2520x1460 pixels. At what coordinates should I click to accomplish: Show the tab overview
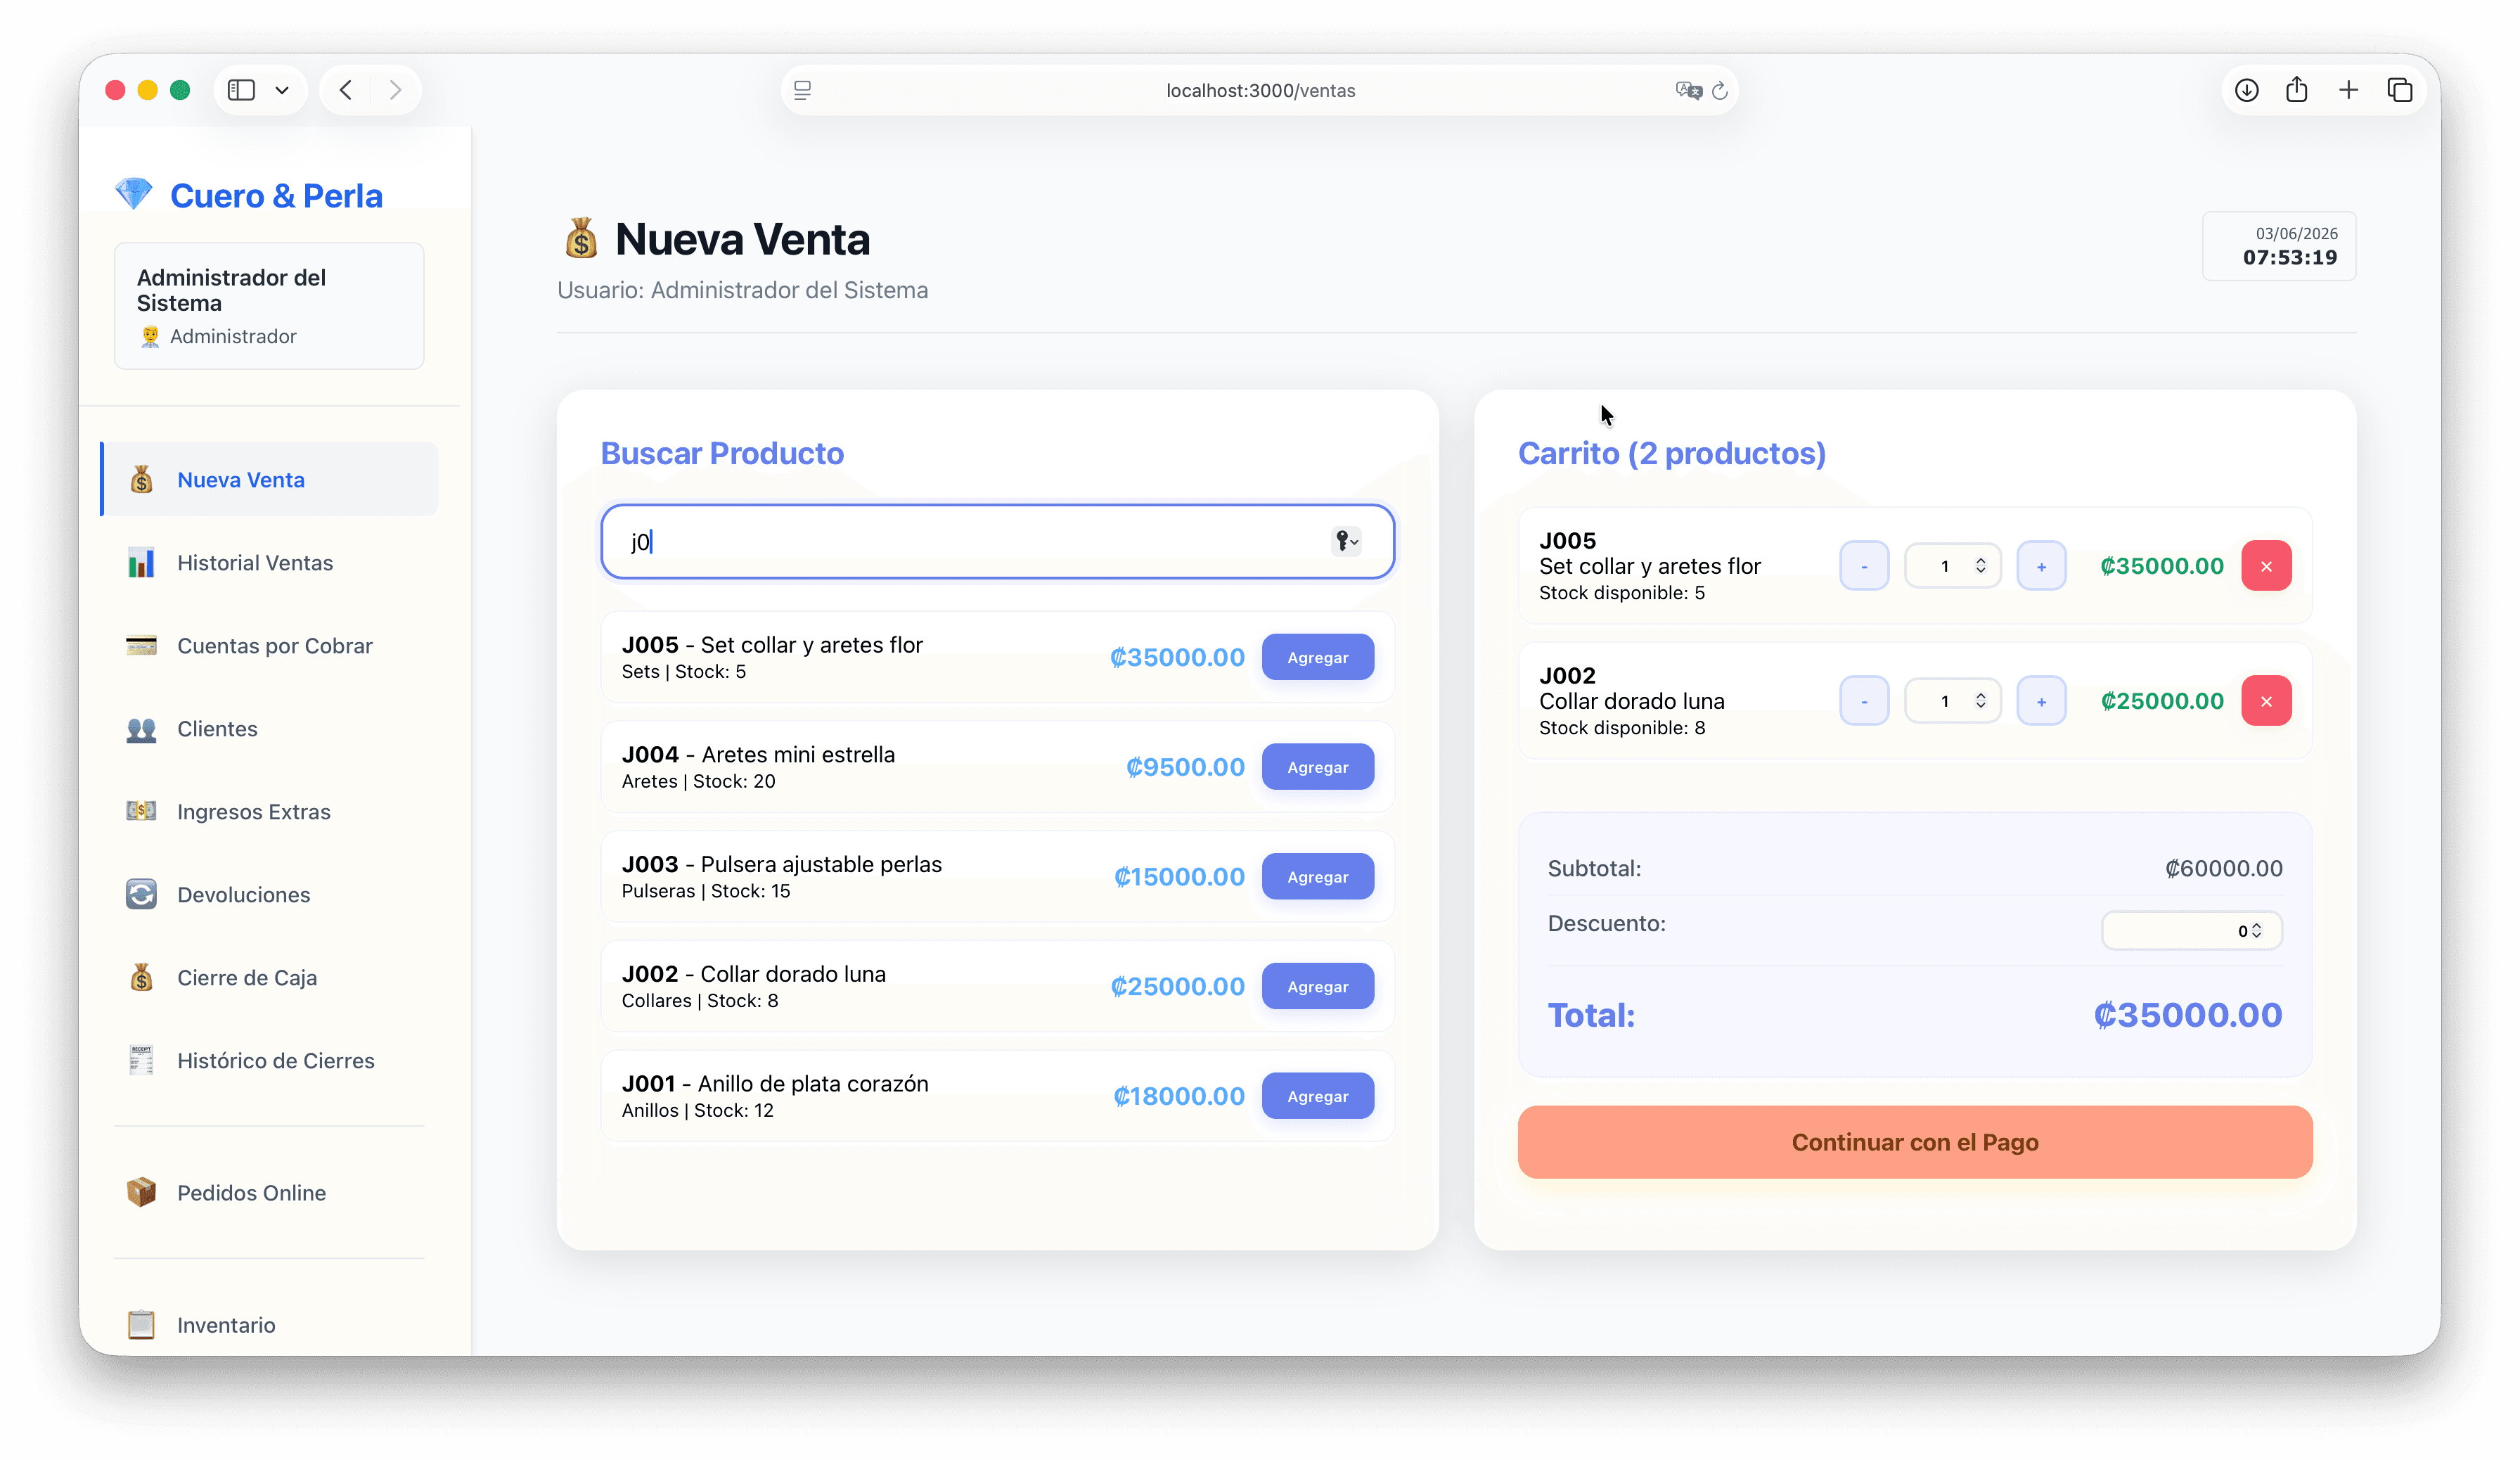2399,90
